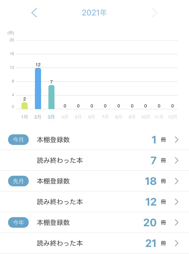The width and height of the screenshot is (189, 254).
Task: Tap the 先月 badge
Action: [x=18, y=181]
